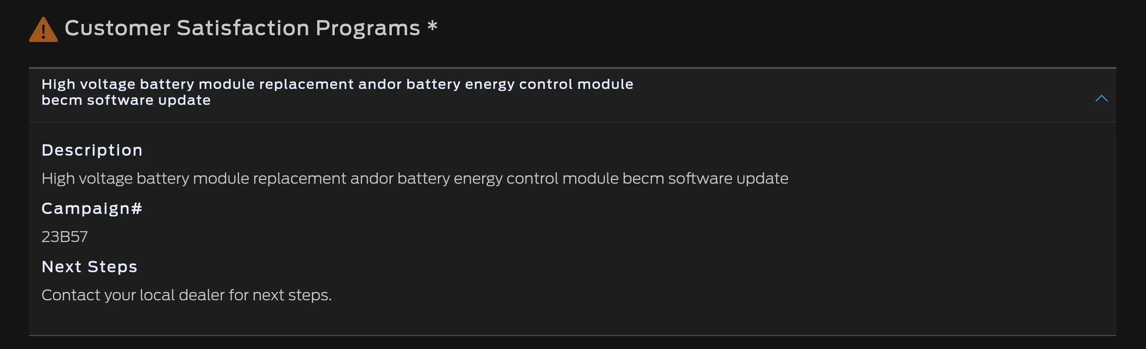This screenshot has width=1146, height=349.
Task: Click "High voltage" starting the bold accordion title
Action: tap(88, 84)
